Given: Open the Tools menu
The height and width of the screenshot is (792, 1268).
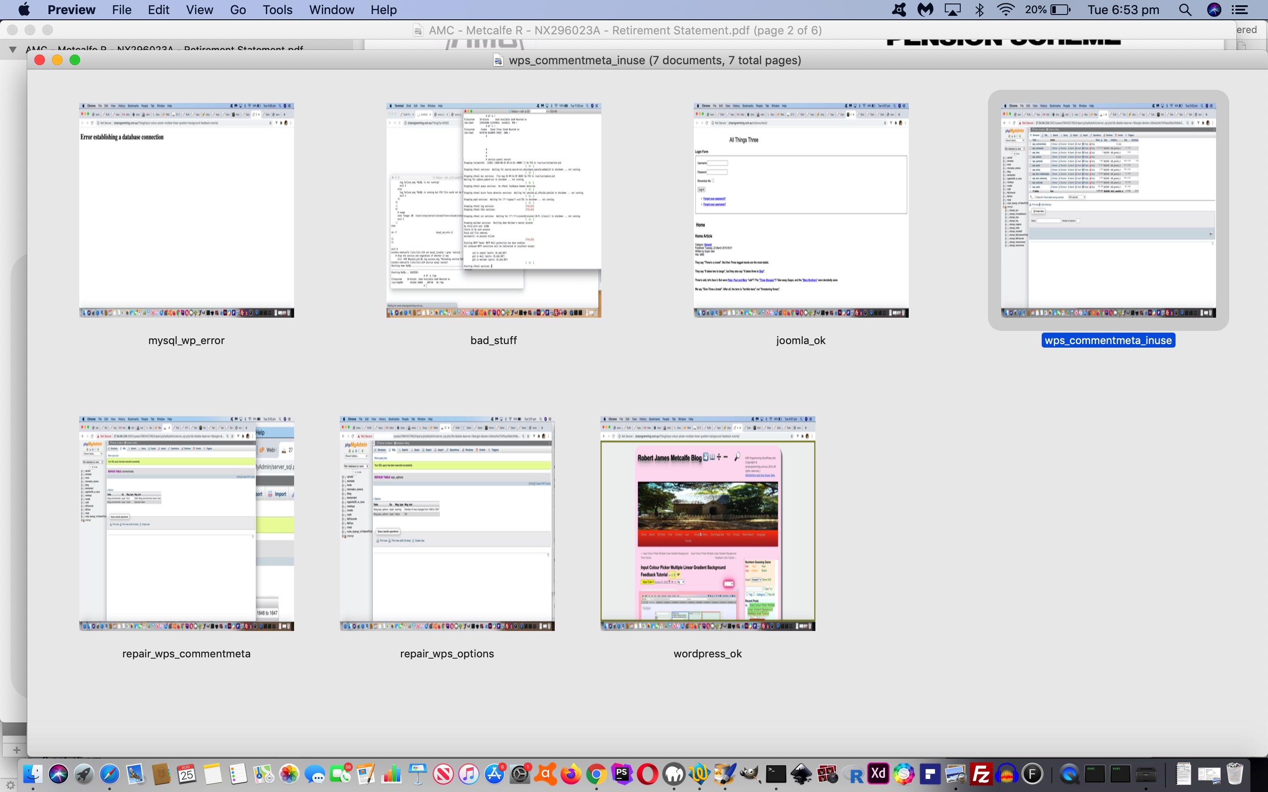Looking at the screenshot, I should [x=277, y=9].
